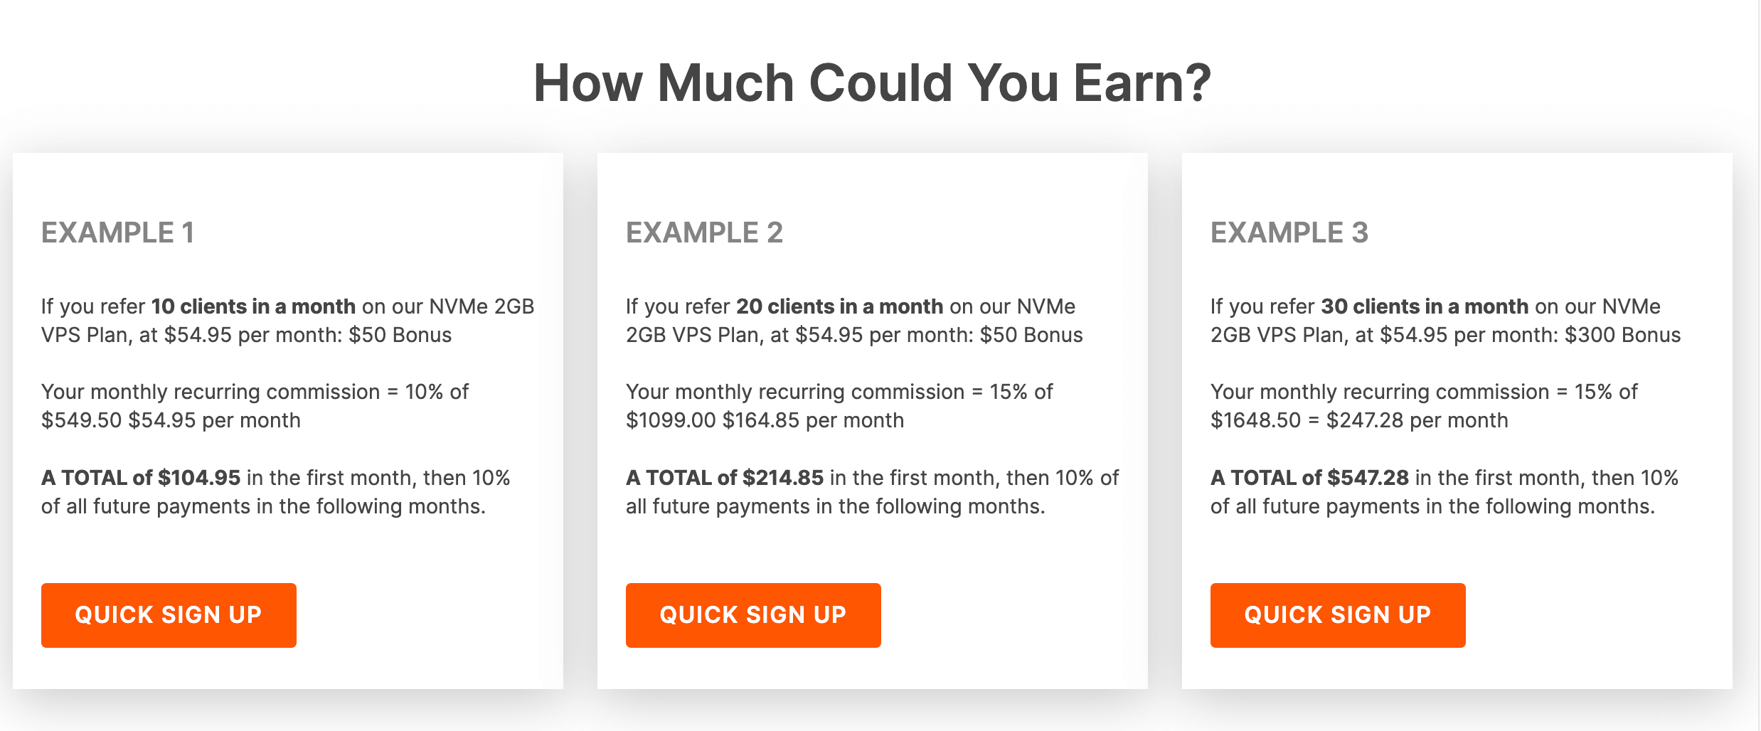Select the EXAMPLE 1 card title
This screenshot has width=1761, height=731.
click(x=119, y=231)
